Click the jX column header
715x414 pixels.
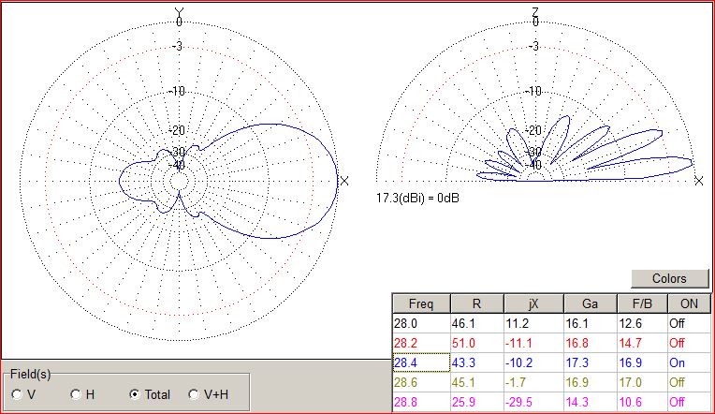click(x=533, y=303)
